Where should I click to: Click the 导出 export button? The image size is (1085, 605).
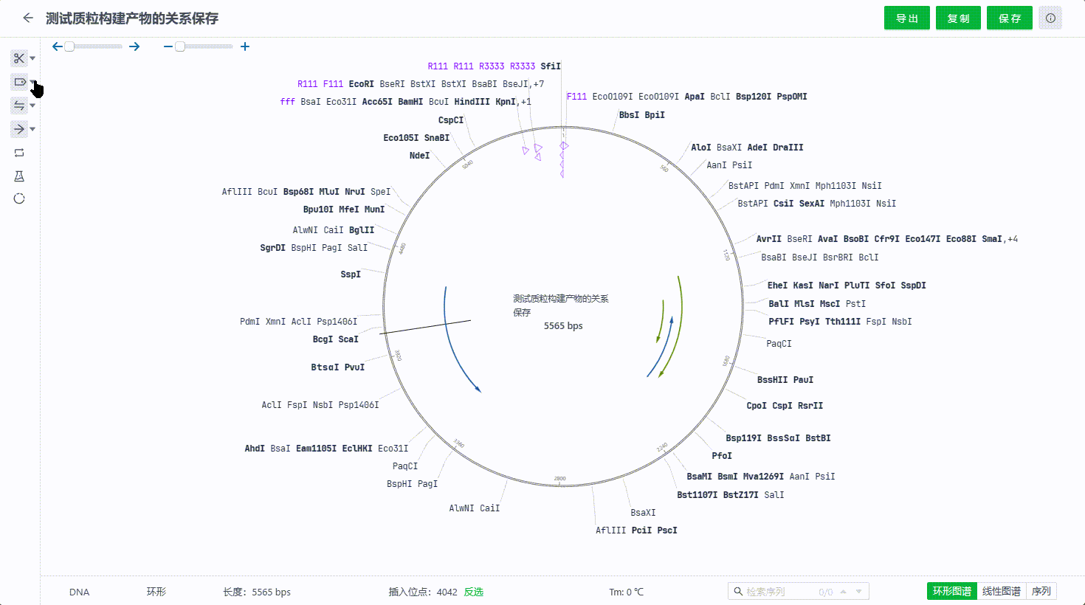pyautogui.click(x=907, y=18)
